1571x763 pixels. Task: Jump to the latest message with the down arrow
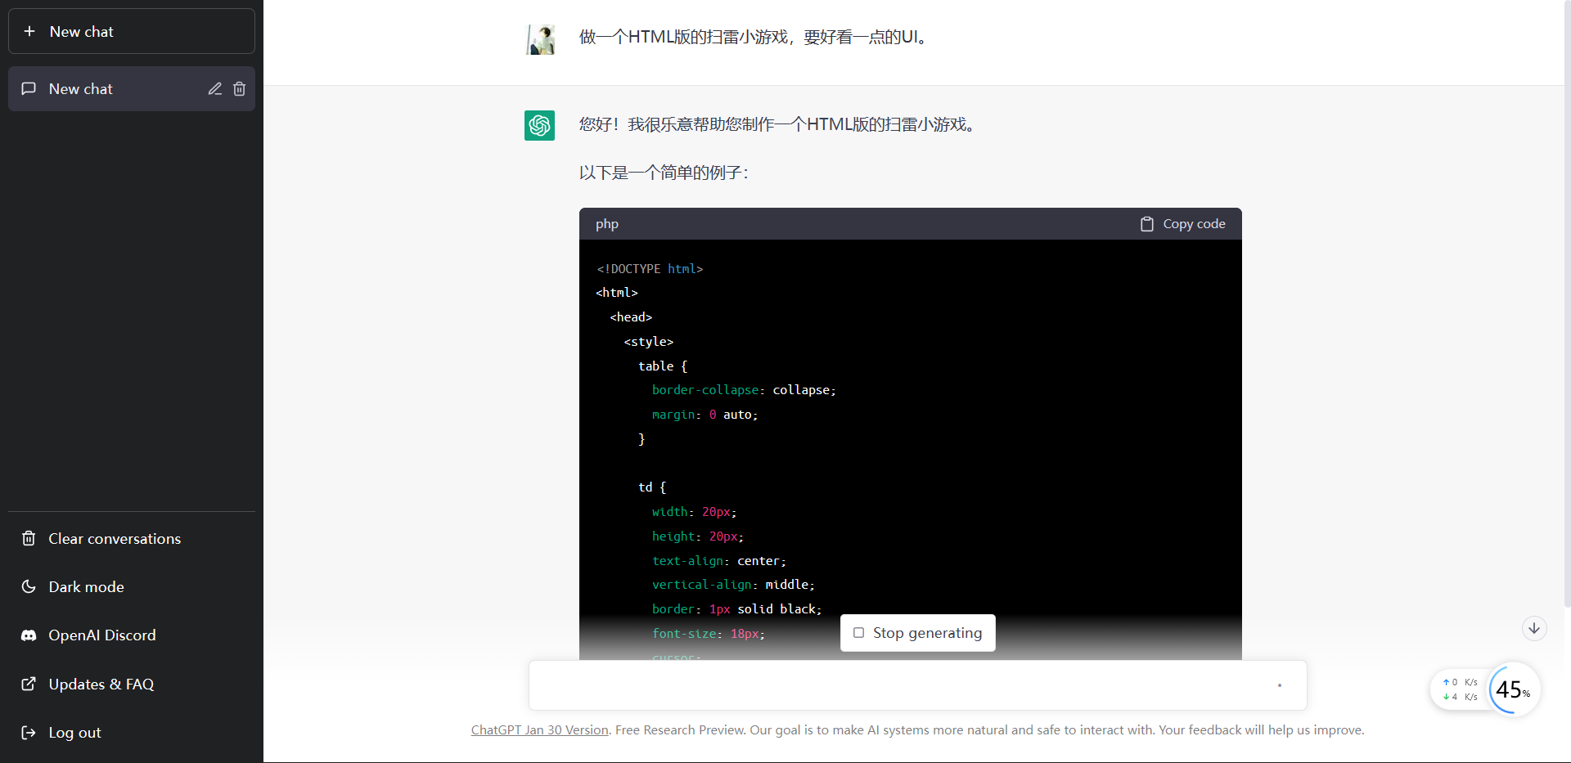point(1534,628)
